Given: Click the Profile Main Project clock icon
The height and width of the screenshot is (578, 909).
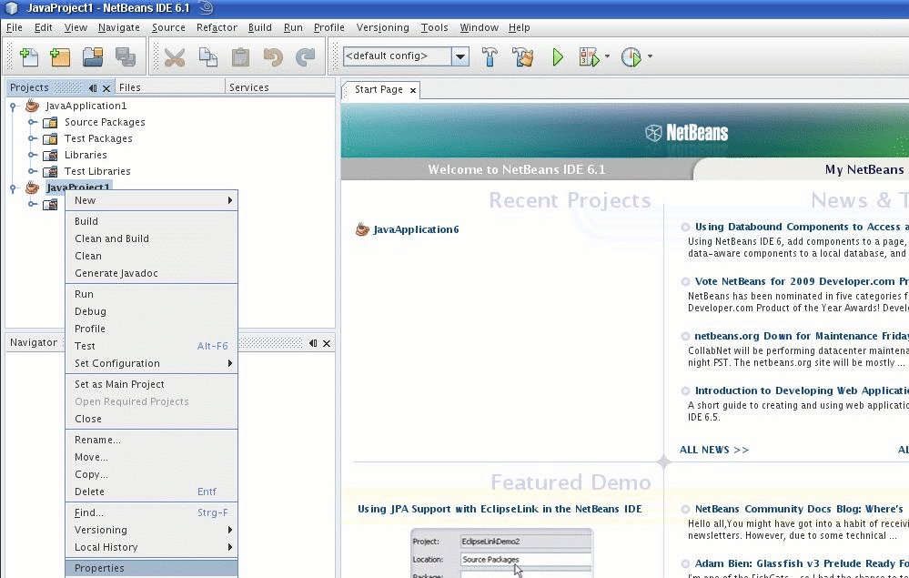Looking at the screenshot, I should pyautogui.click(x=631, y=56).
